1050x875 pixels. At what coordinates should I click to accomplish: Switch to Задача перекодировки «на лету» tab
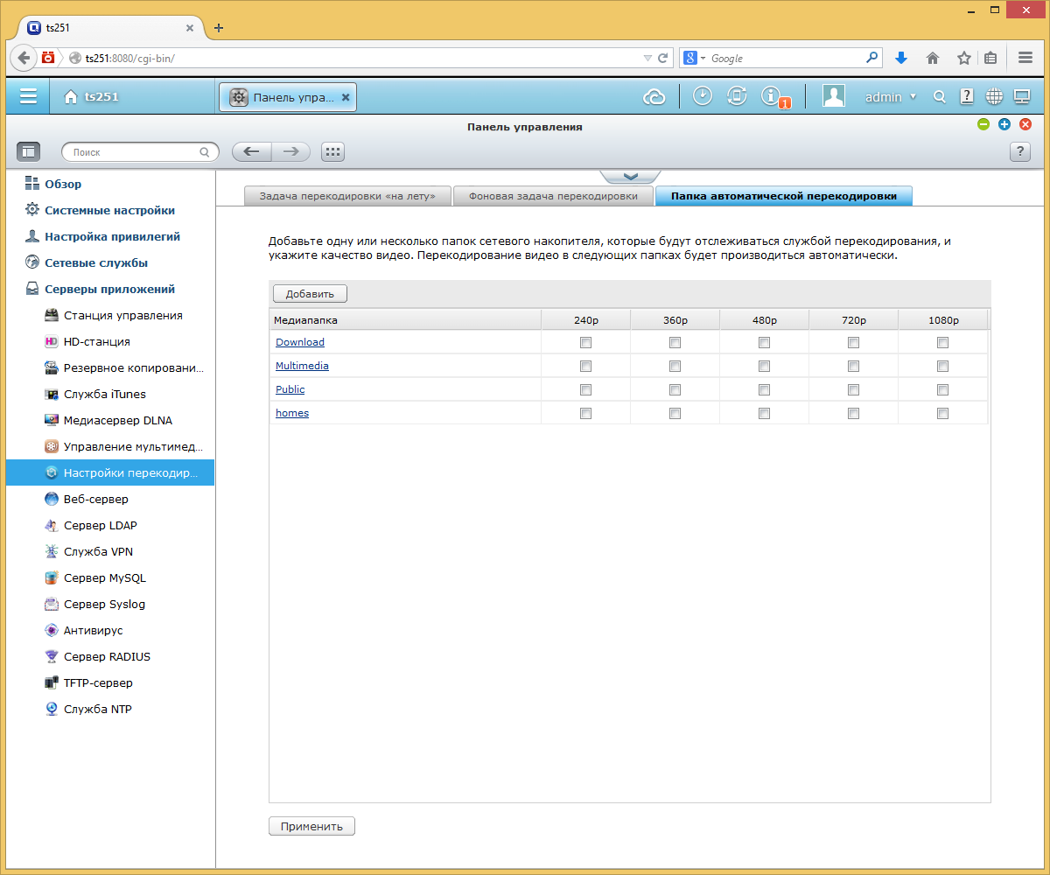346,196
